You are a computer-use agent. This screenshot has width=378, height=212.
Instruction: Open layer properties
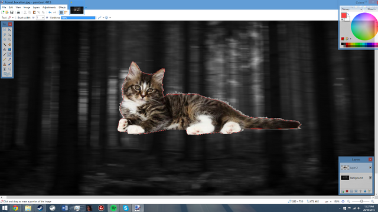coord(369,191)
